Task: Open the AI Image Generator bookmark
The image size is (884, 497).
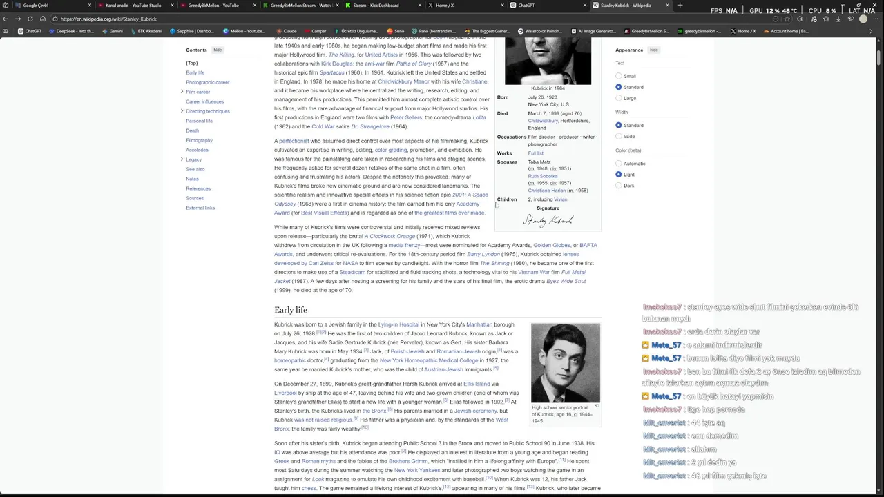Action: 593,31
